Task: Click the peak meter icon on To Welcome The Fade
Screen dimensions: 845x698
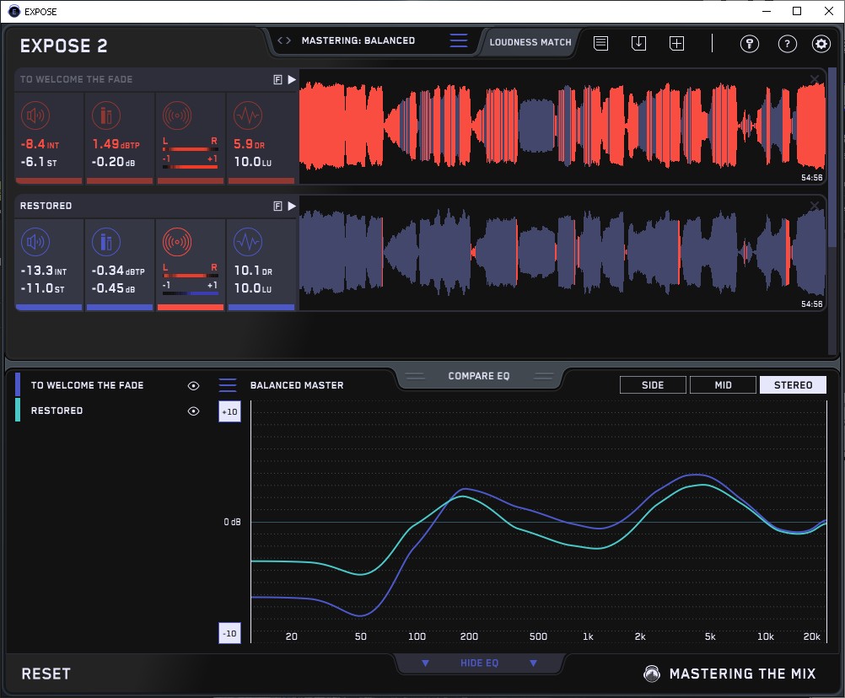Action: 106,115
